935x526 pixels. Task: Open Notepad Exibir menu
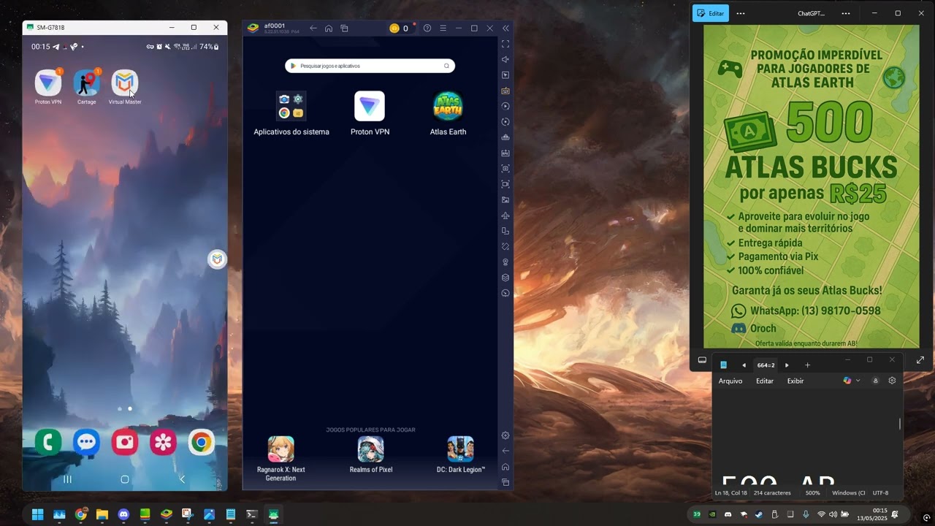coord(795,381)
